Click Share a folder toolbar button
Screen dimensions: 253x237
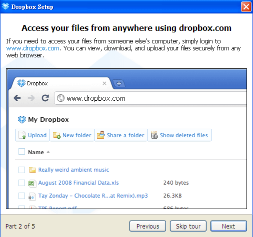point(120,135)
